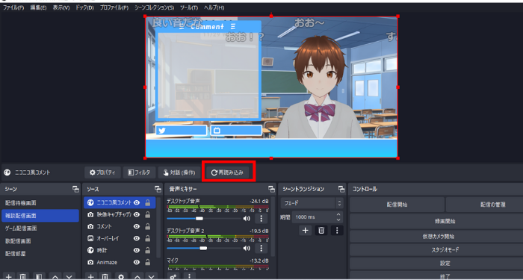Screen dimensions: 523x280
Task: Float the シーントランジション dock panel
Action: (x=341, y=189)
